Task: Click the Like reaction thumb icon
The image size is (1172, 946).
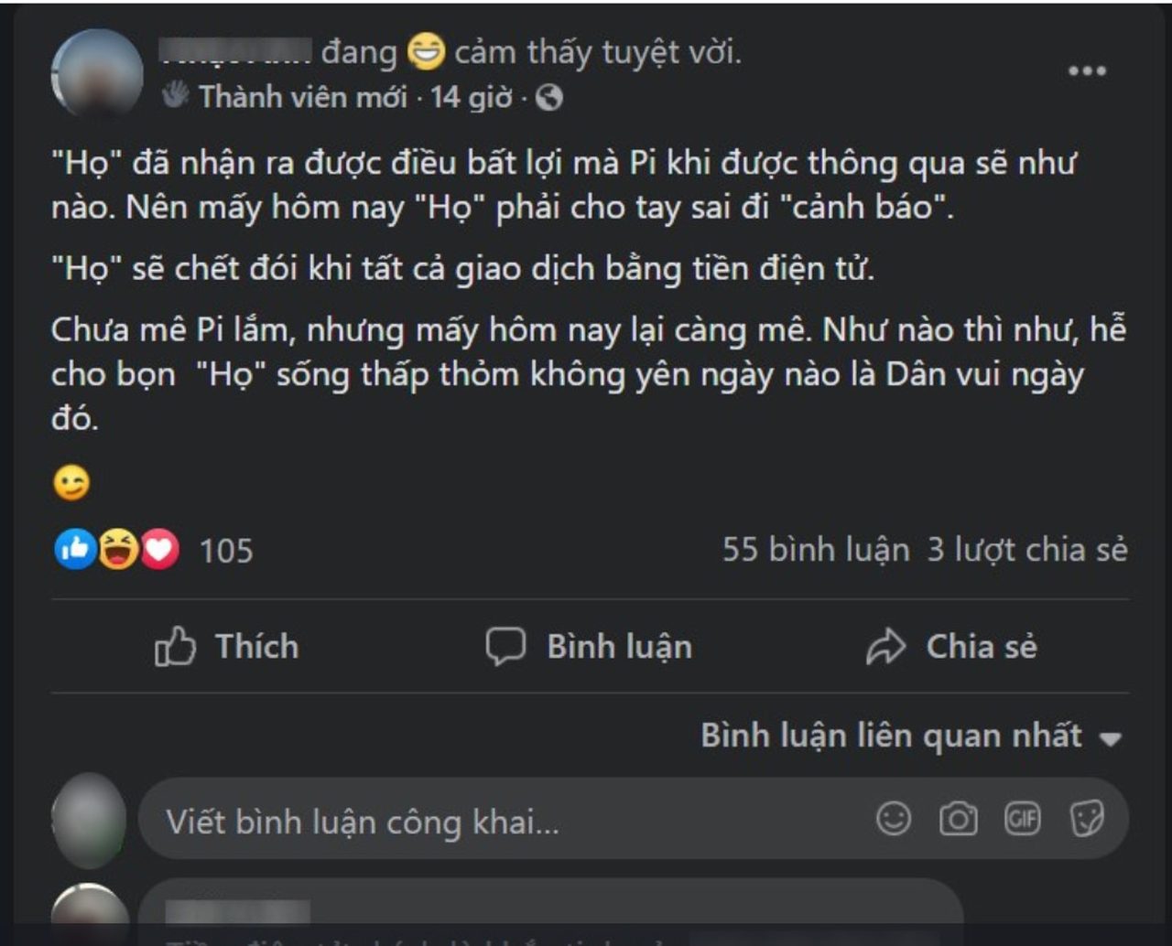Action: [75, 550]
